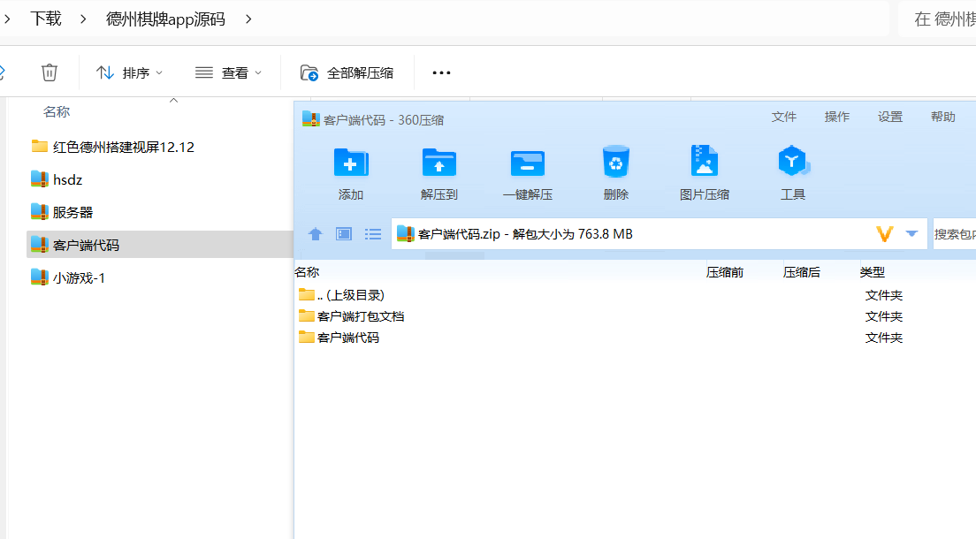This screenshot has width=976, height=539.
Task: Open the 设置 menu in 360压缩
Action: [x=890, y=117]
